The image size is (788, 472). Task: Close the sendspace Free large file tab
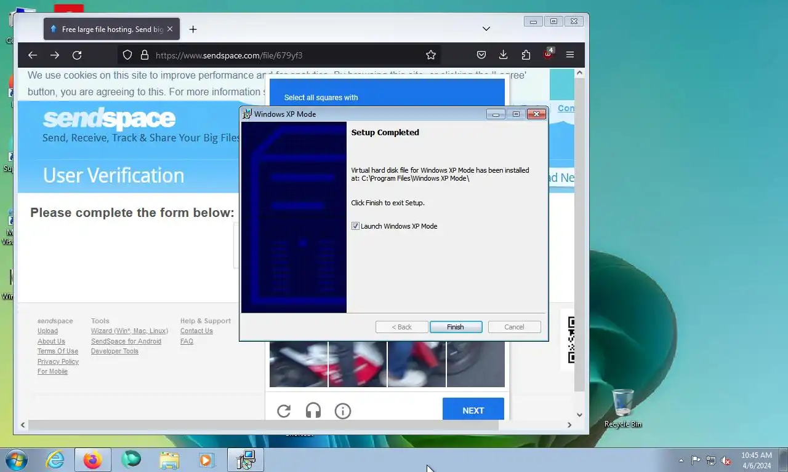point(170,29)
